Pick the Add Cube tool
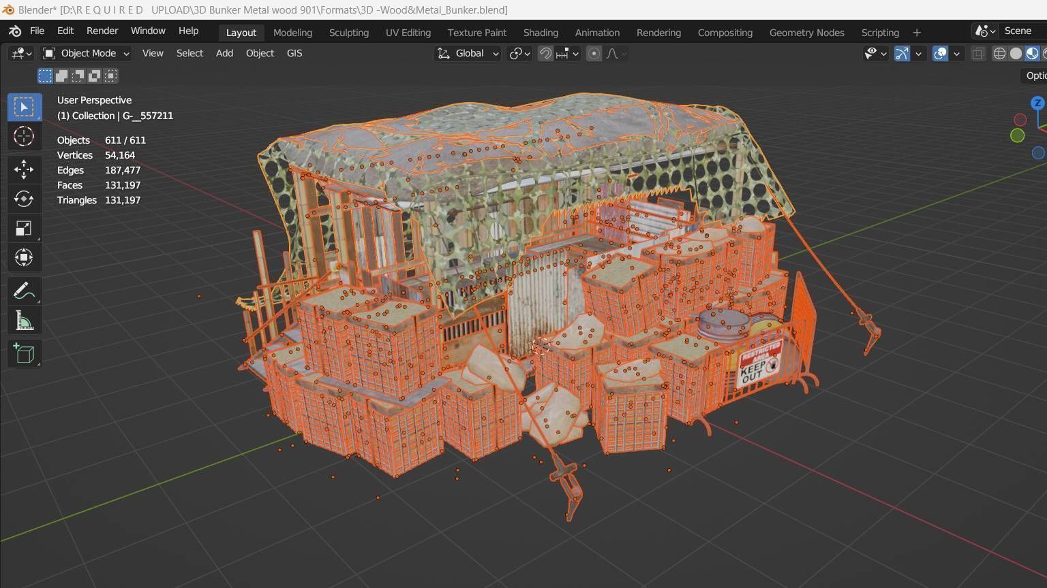The image size is (1047, 588). pos(24,353)
